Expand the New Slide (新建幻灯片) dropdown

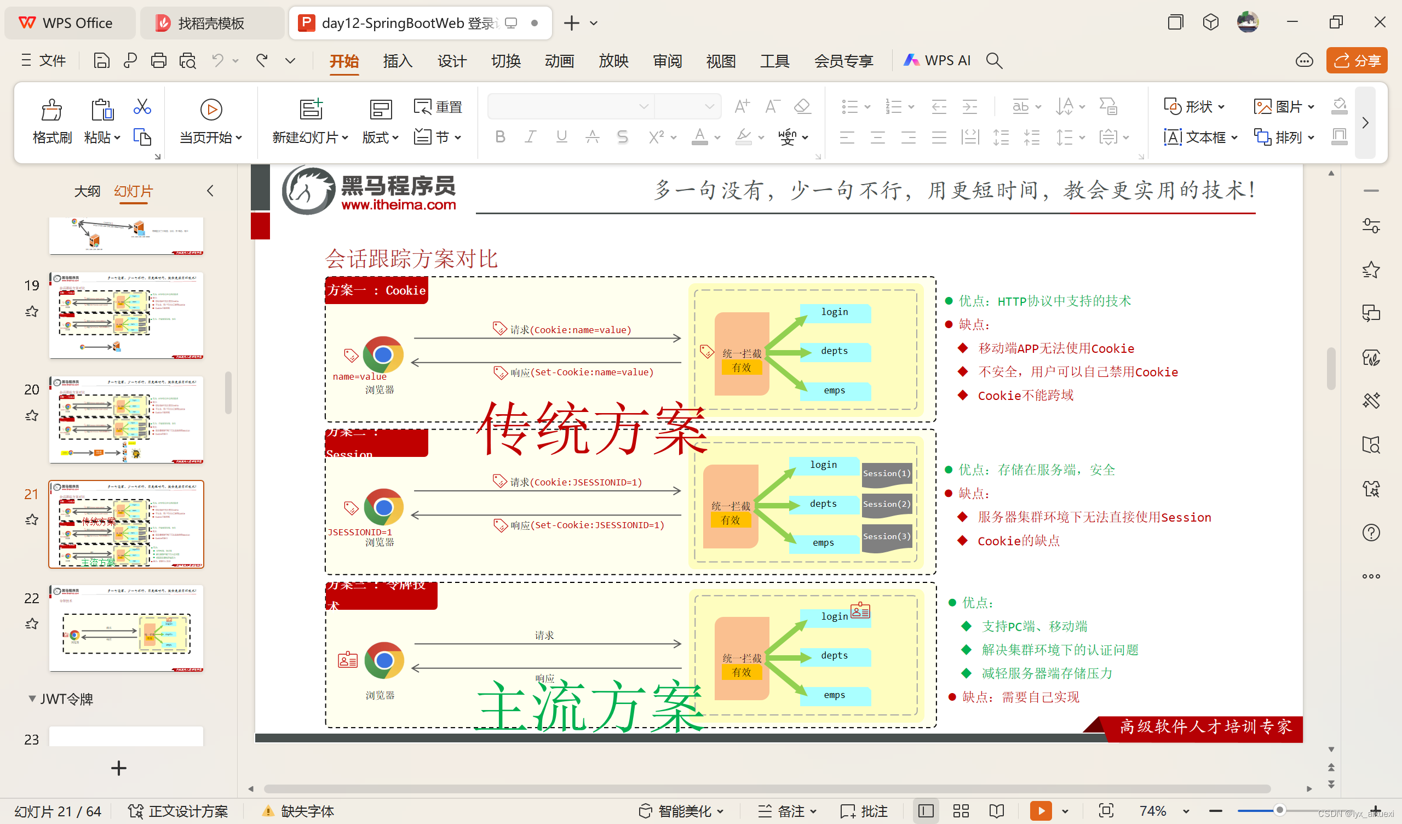coord(345,138)
